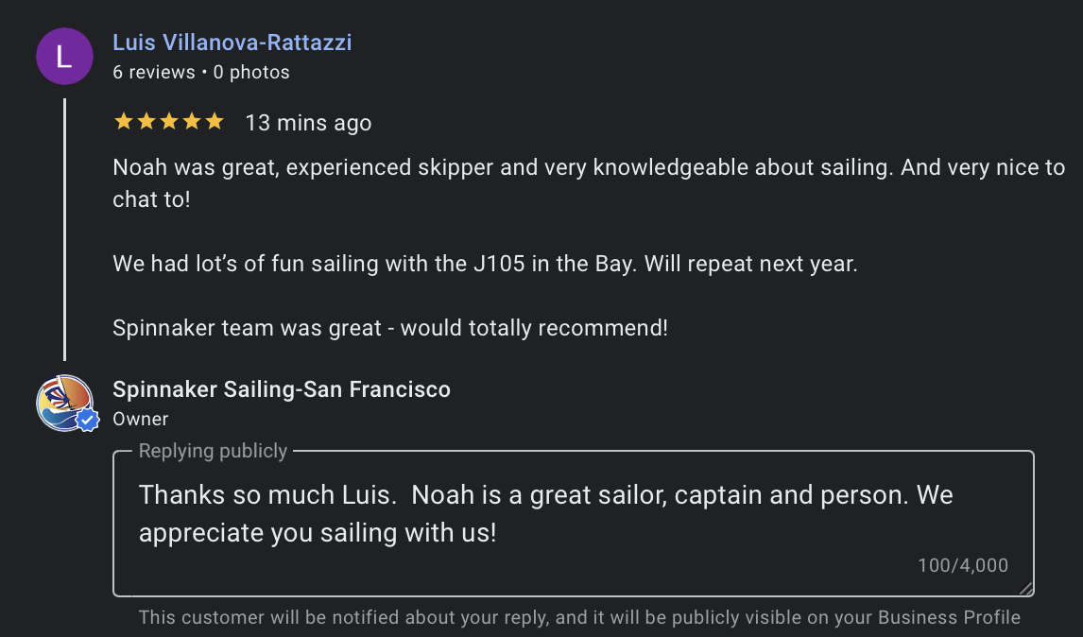The width and height of the screenshot is (1083, 637).
Task: Click the purple "L" reviewer avatar
Action: pyautogui.click(x=64, y=57)
